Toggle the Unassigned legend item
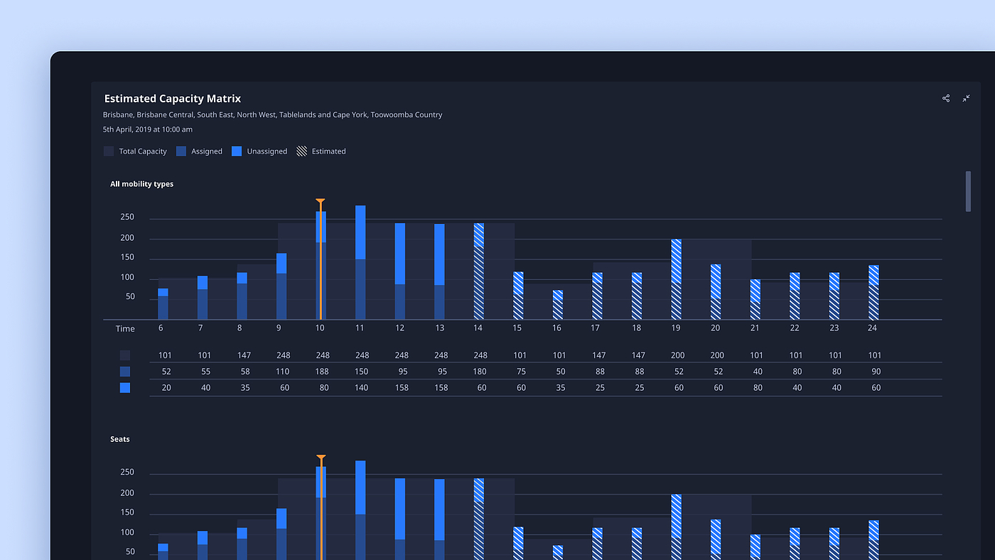 pos(259,151)
